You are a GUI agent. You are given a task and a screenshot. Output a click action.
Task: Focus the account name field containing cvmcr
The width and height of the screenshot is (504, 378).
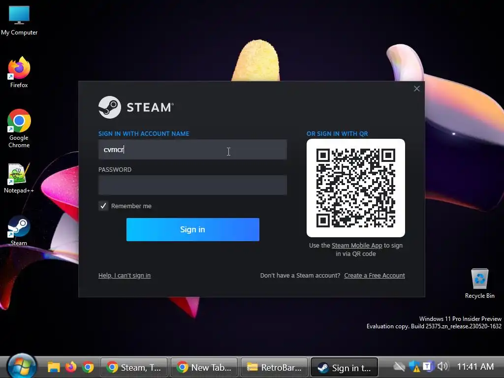[x=192, y=150]
